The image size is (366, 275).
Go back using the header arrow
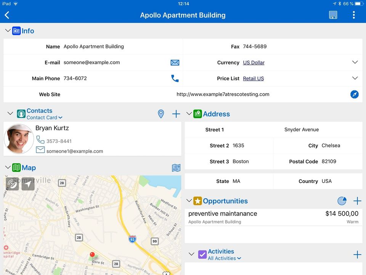[x=7, y=15]
